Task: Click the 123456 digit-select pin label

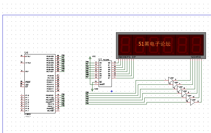Action: [196, 57]
